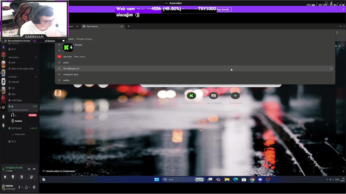This screenshot has width=346, height=194.
Task: Open weather widget in taskbar corner
Action: coord(44,179)
